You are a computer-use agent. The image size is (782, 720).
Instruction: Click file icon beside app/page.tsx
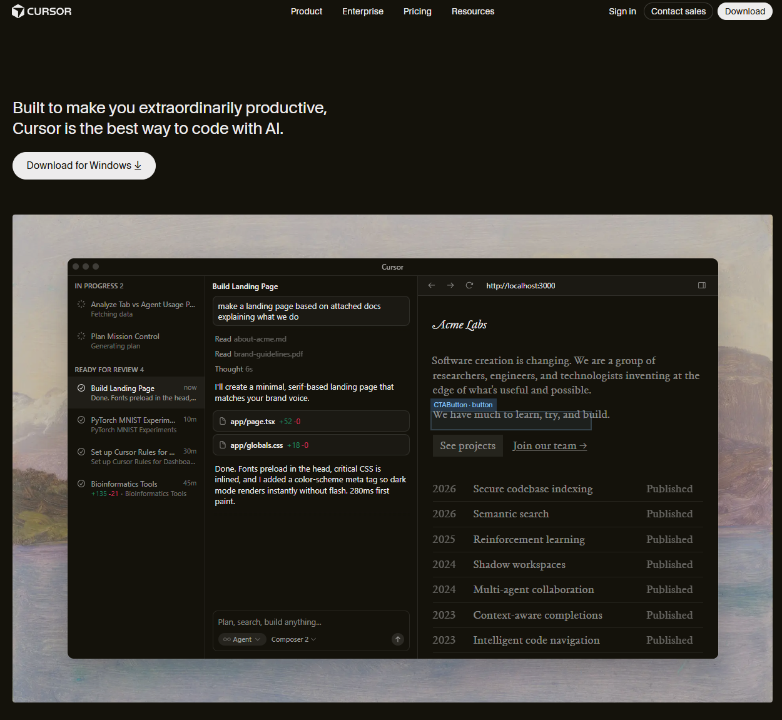tap(223, 422)
